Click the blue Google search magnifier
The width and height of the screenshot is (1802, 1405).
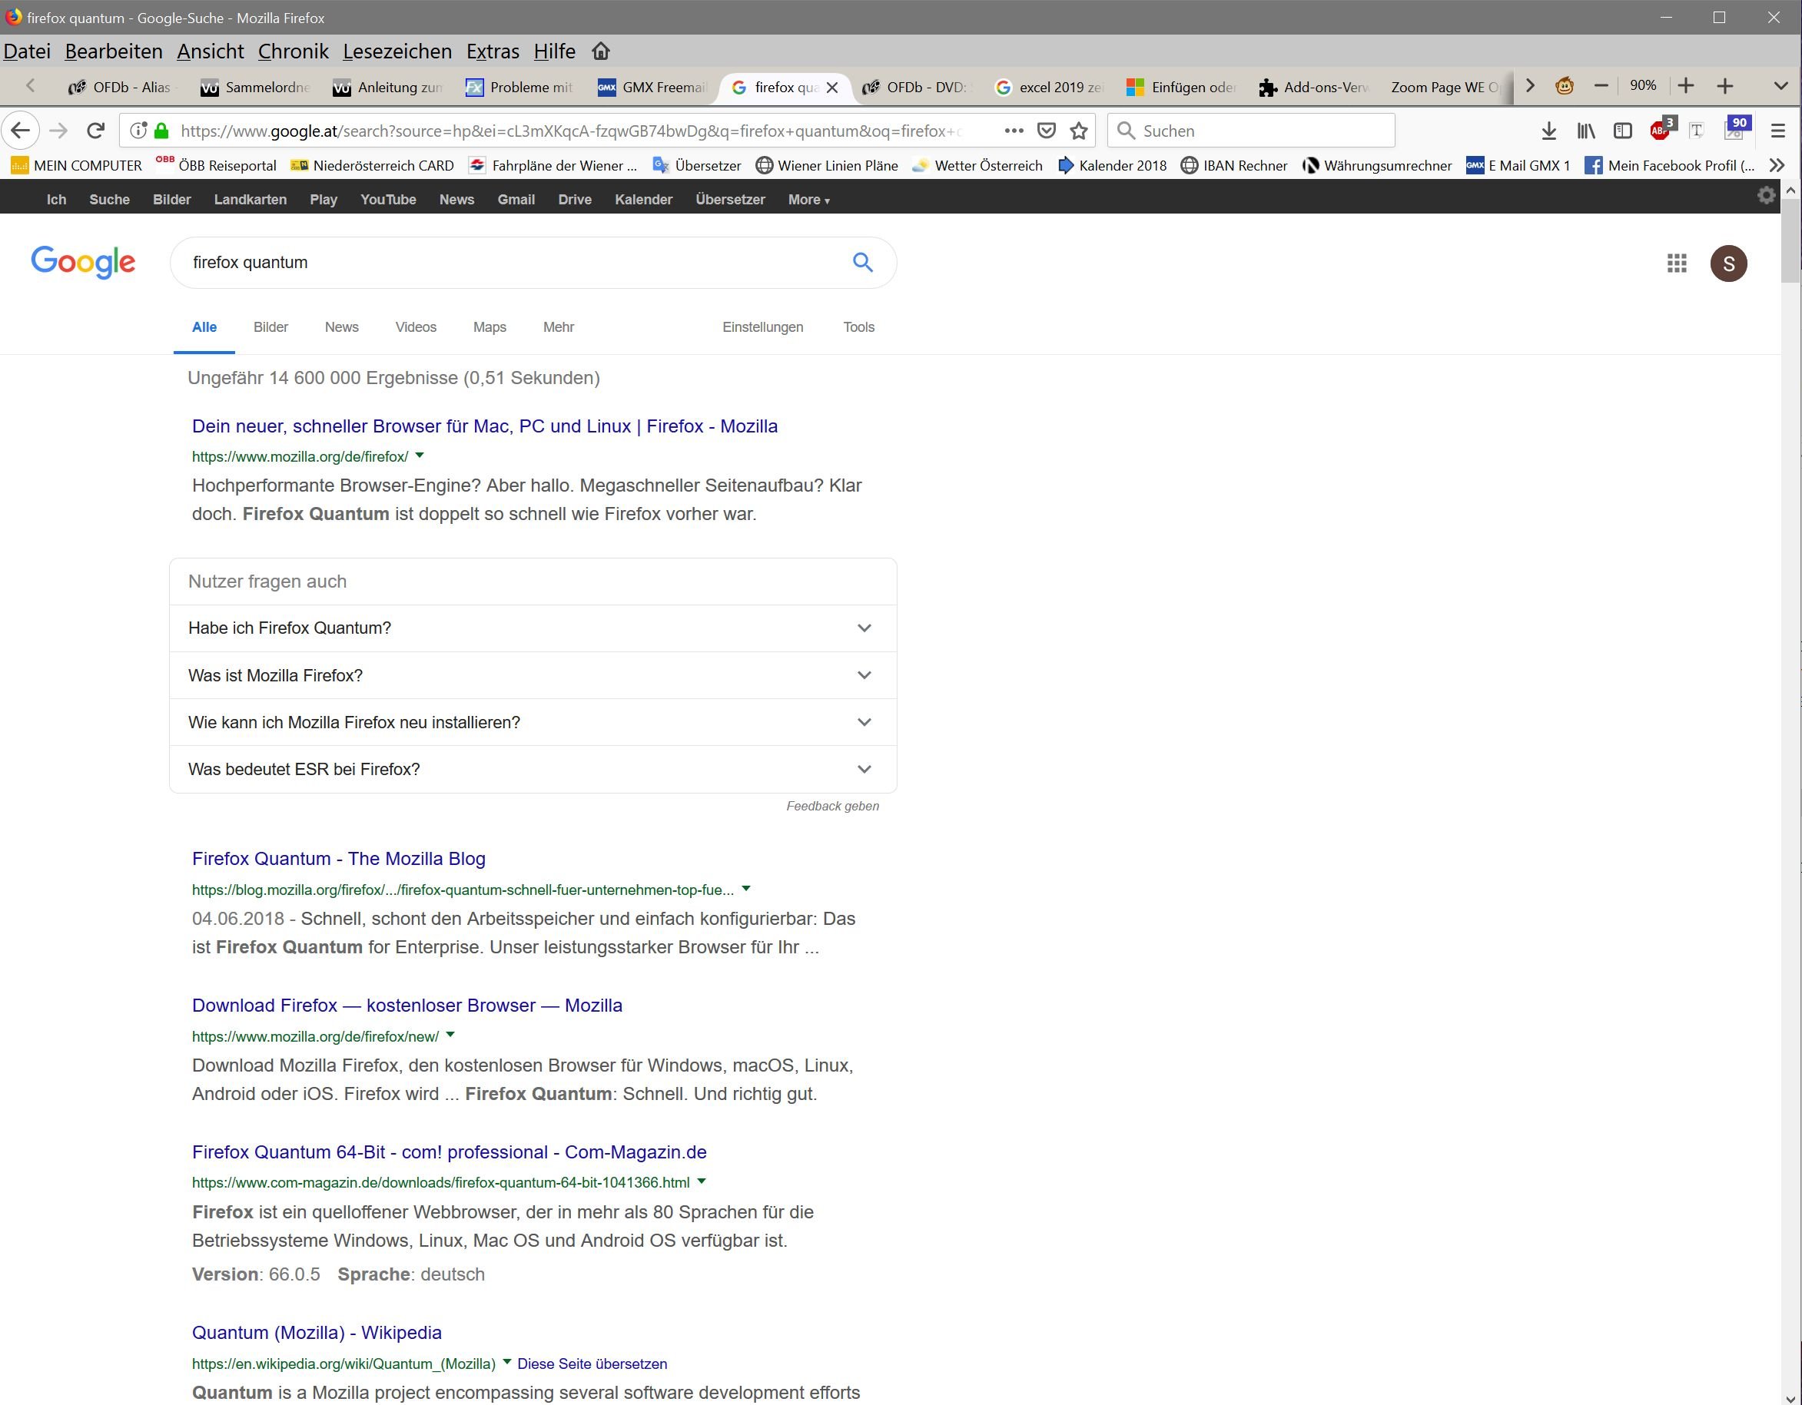click(x=862, y=263)
